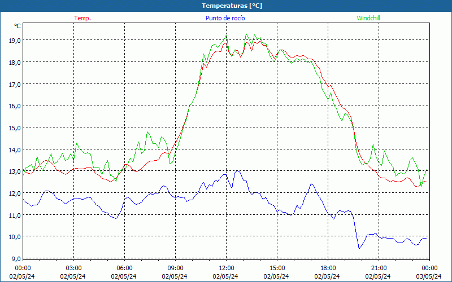Click the 12:00 time axis label
The image size is (452, 282).
click(227, 268)
